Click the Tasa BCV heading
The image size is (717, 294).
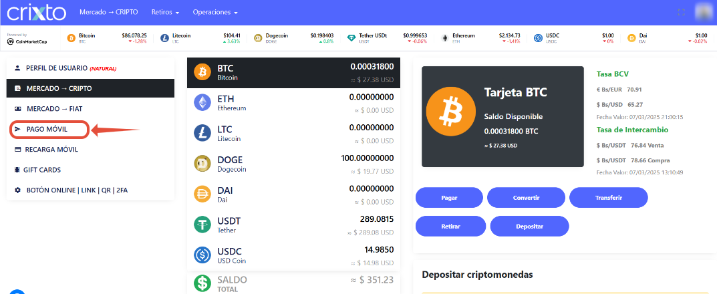click(613, 74)
